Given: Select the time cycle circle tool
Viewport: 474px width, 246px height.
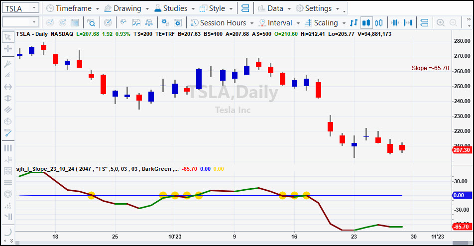Looking at the screenshot, I should 8,121.
